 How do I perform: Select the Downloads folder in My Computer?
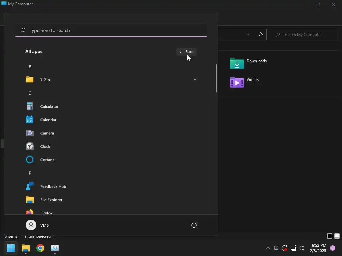(x=248, y=63)
